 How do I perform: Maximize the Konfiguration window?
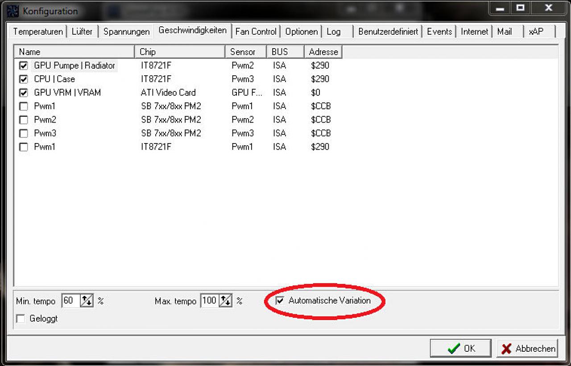521,8
